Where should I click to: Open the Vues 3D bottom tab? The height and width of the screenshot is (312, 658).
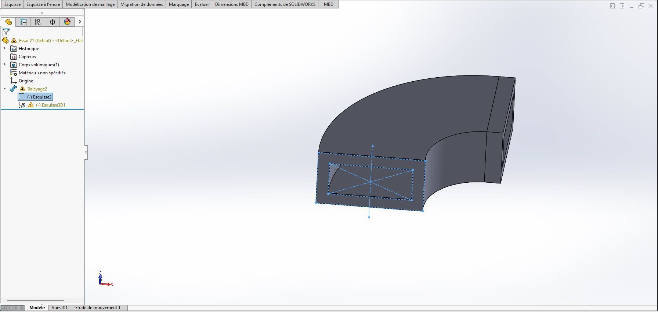(59, 308)
